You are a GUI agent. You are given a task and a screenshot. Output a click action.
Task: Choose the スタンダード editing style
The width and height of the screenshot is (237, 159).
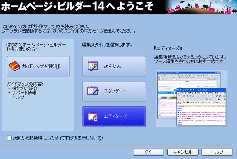(114, 91)
